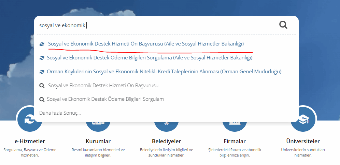
Task: Open Belediyeler circular icon
Action: coord(166,126)
